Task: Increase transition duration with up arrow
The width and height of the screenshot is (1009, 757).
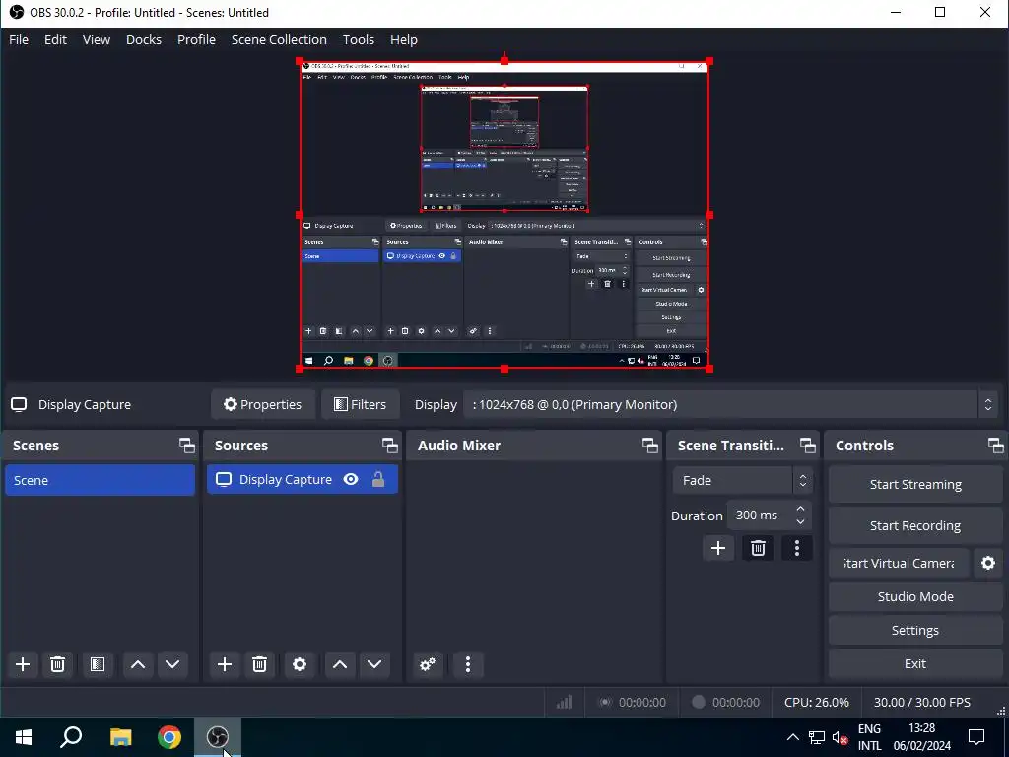Action: (x=800, y=509)
